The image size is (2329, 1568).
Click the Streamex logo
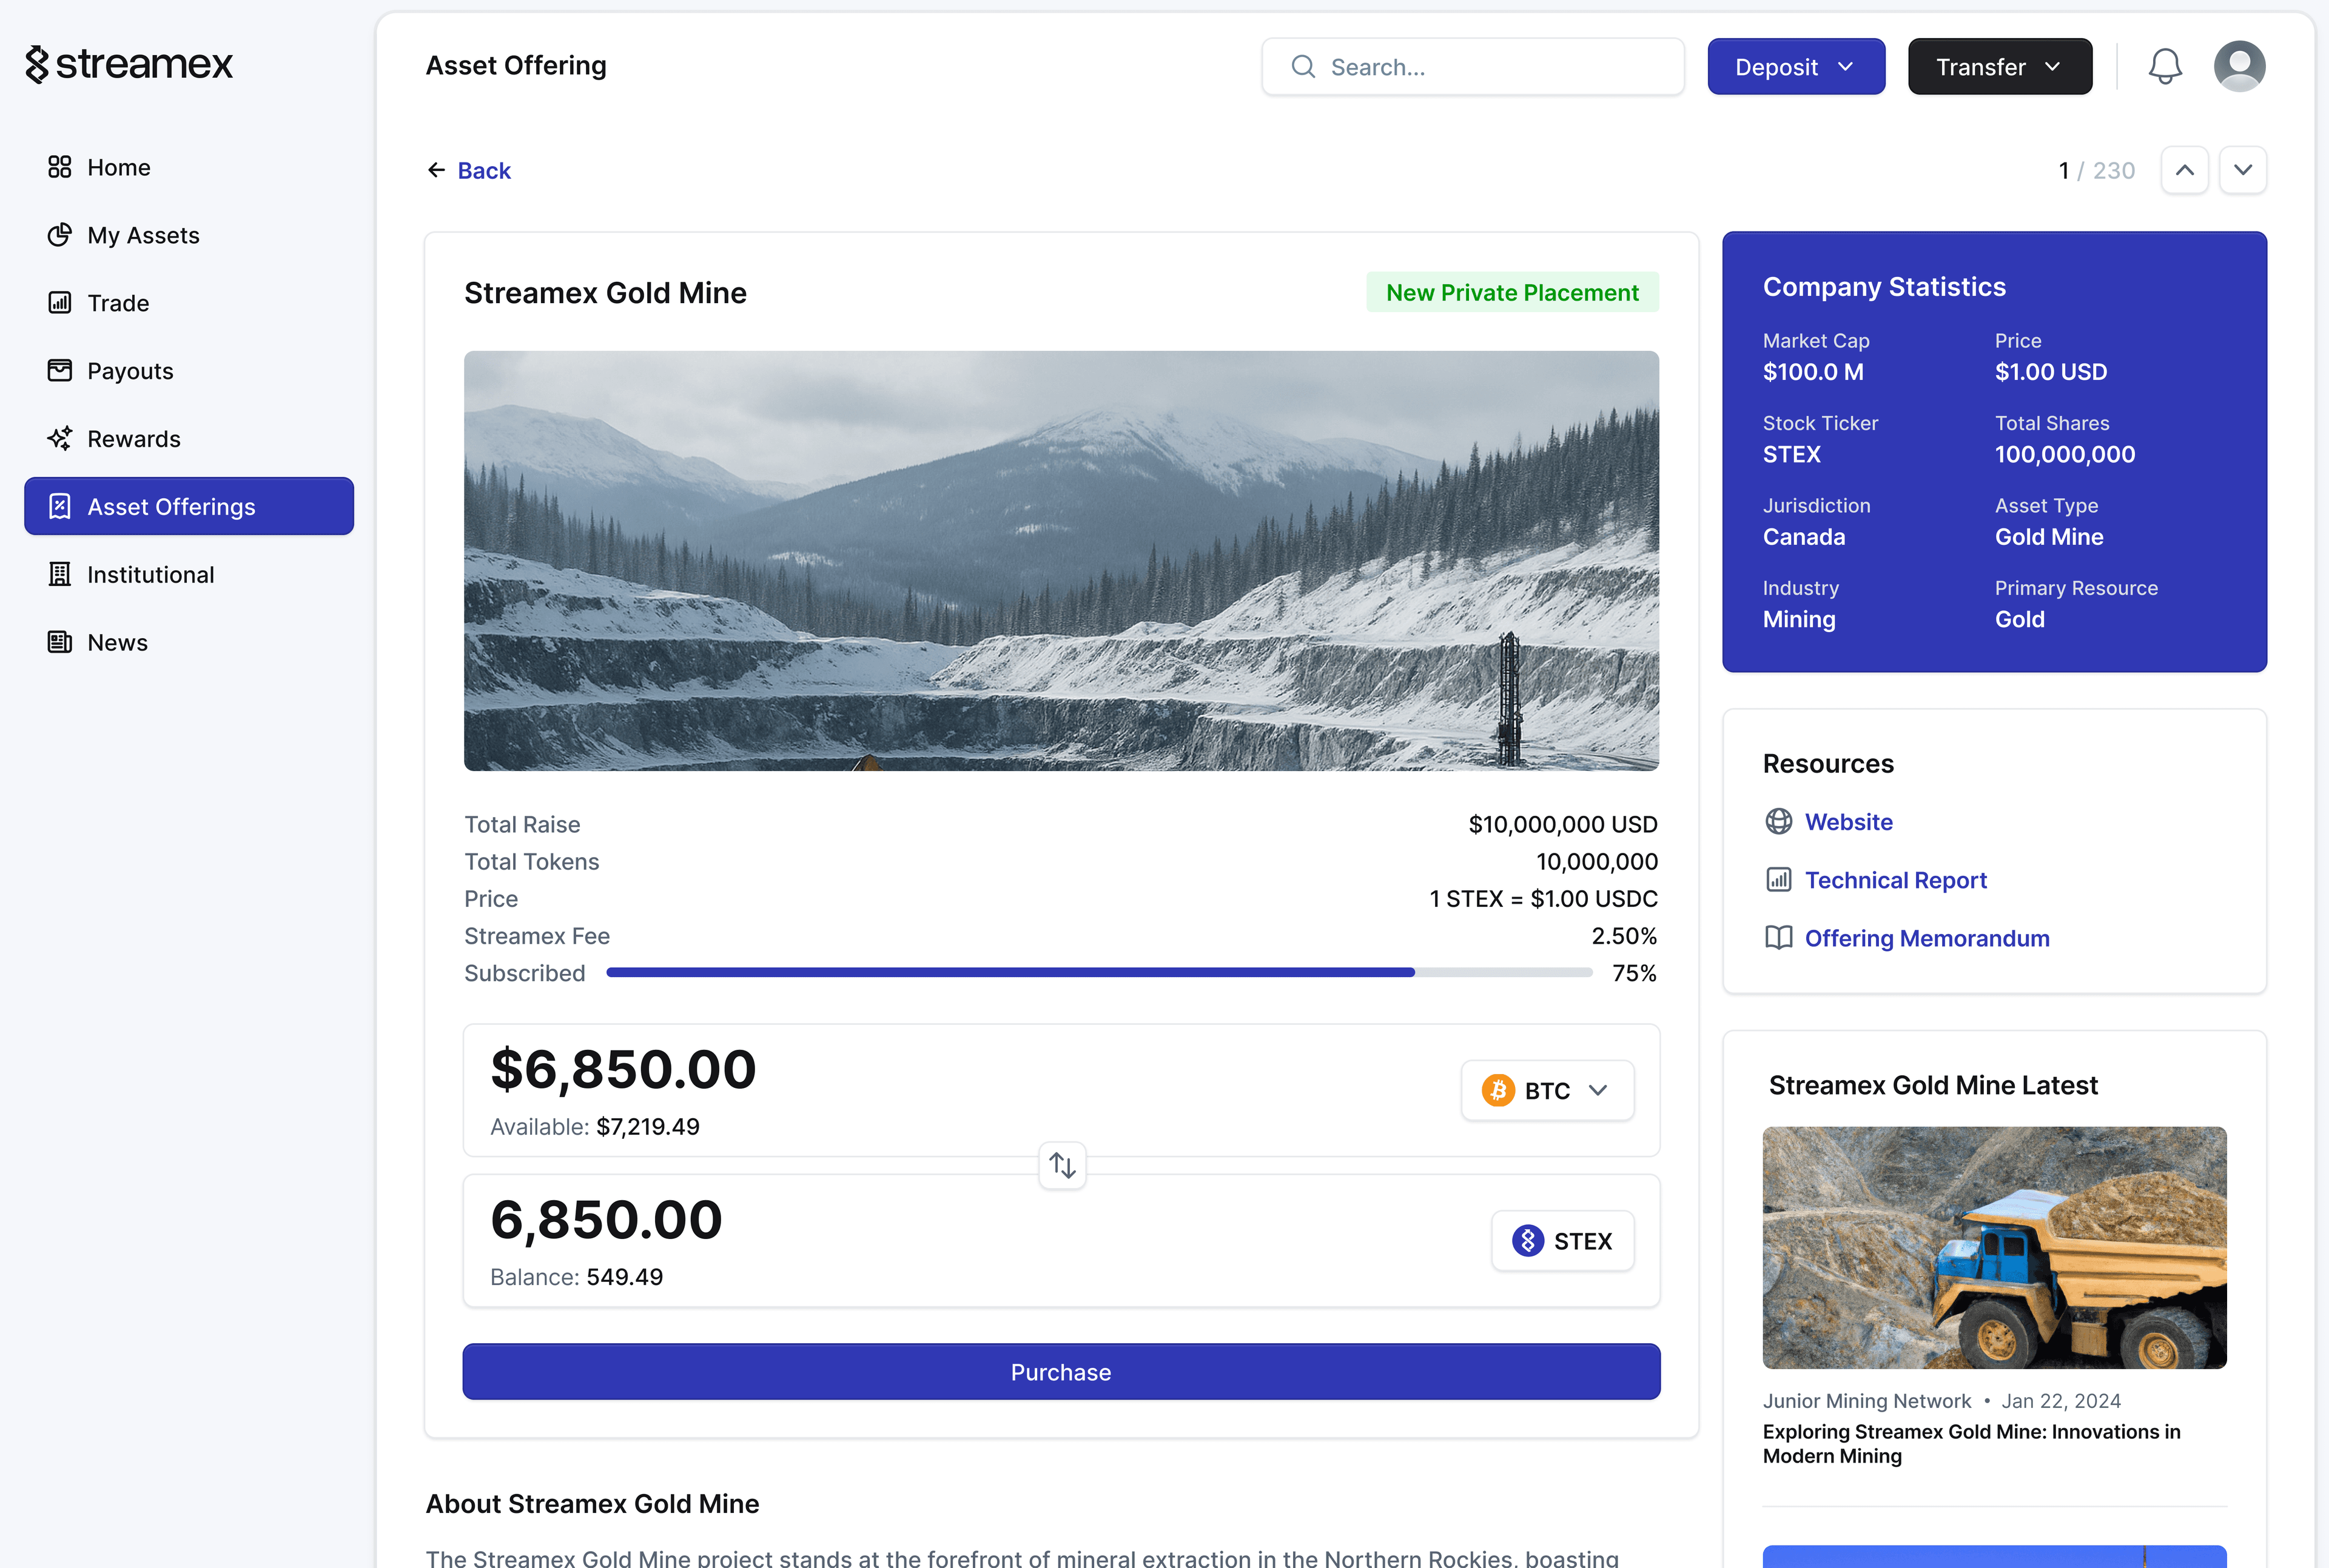pos(129,65)
